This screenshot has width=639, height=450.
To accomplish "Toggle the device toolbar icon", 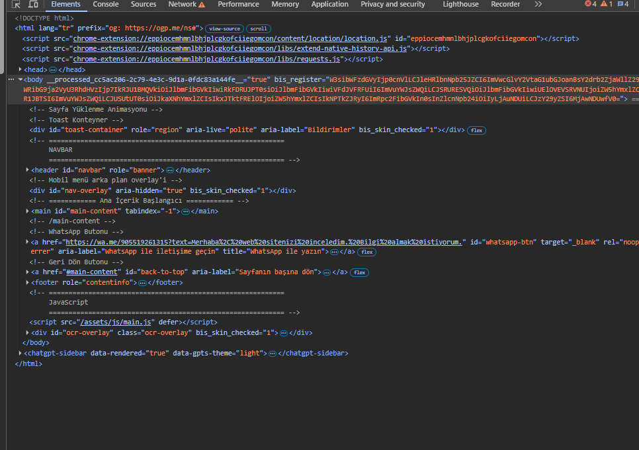I will click(x=33, y=5).
